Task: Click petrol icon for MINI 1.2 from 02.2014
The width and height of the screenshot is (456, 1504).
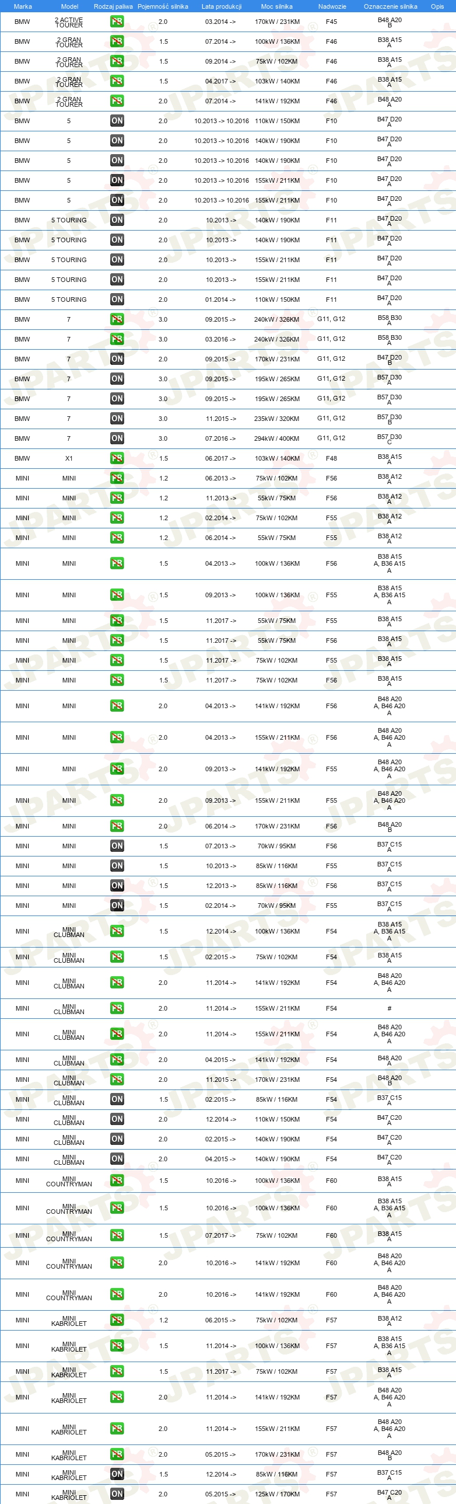Action: [x=117, y=518]
